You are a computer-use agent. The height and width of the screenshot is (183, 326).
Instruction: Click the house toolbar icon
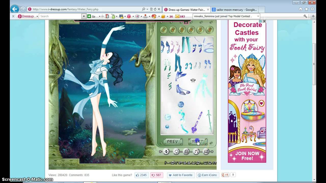154,16
